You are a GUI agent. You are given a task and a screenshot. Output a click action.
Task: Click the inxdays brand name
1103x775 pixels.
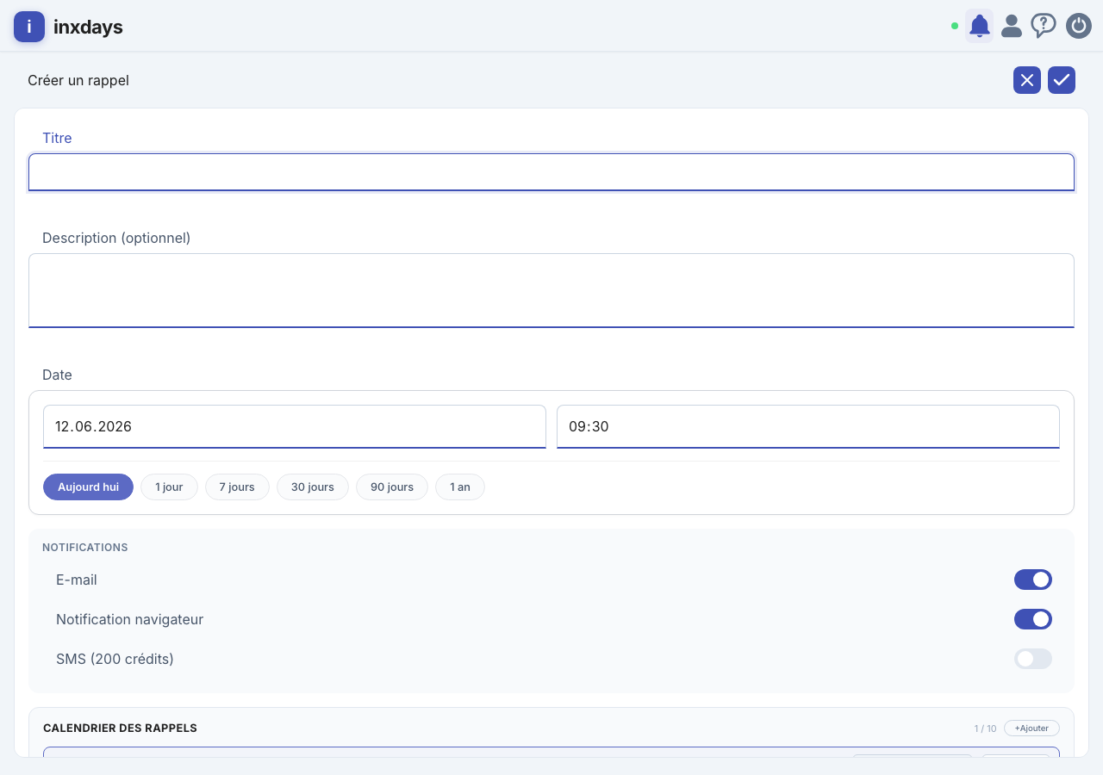88,27
